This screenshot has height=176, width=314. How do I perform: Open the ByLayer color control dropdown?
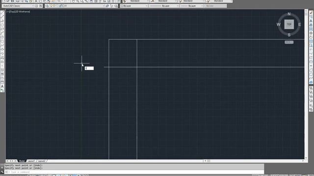(x=134, y=6)
